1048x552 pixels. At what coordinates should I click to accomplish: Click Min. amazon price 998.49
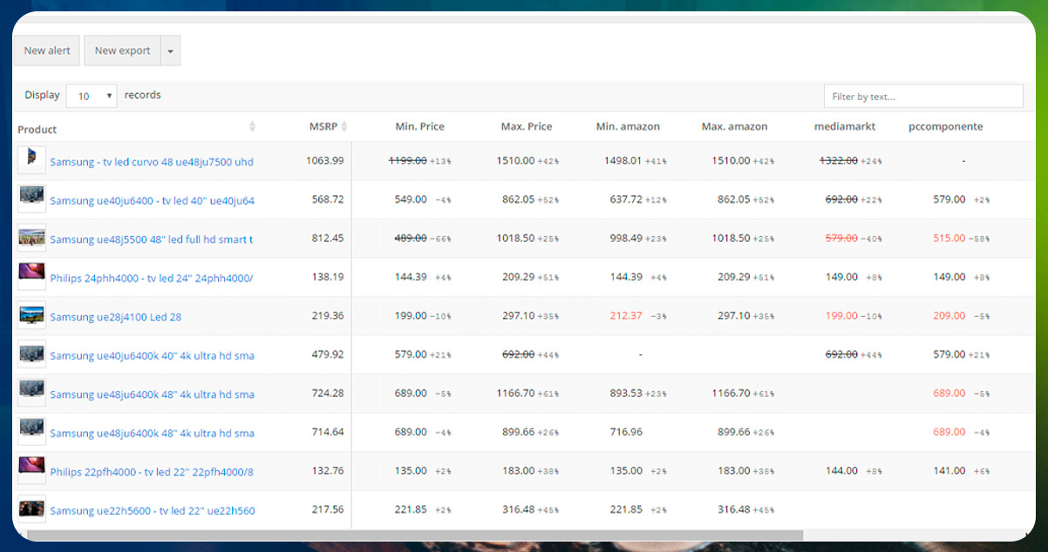click(626, 239)
